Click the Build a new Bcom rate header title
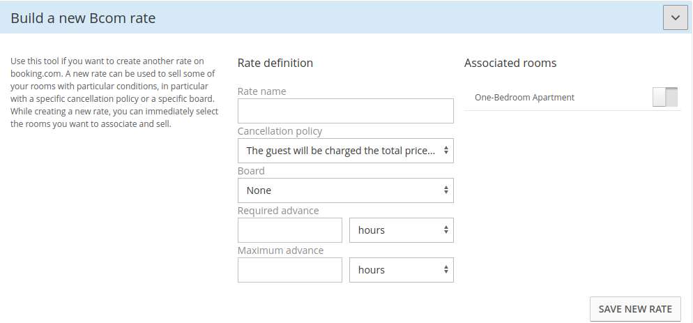This screenshot has width=693, height=323. point(83,18)
